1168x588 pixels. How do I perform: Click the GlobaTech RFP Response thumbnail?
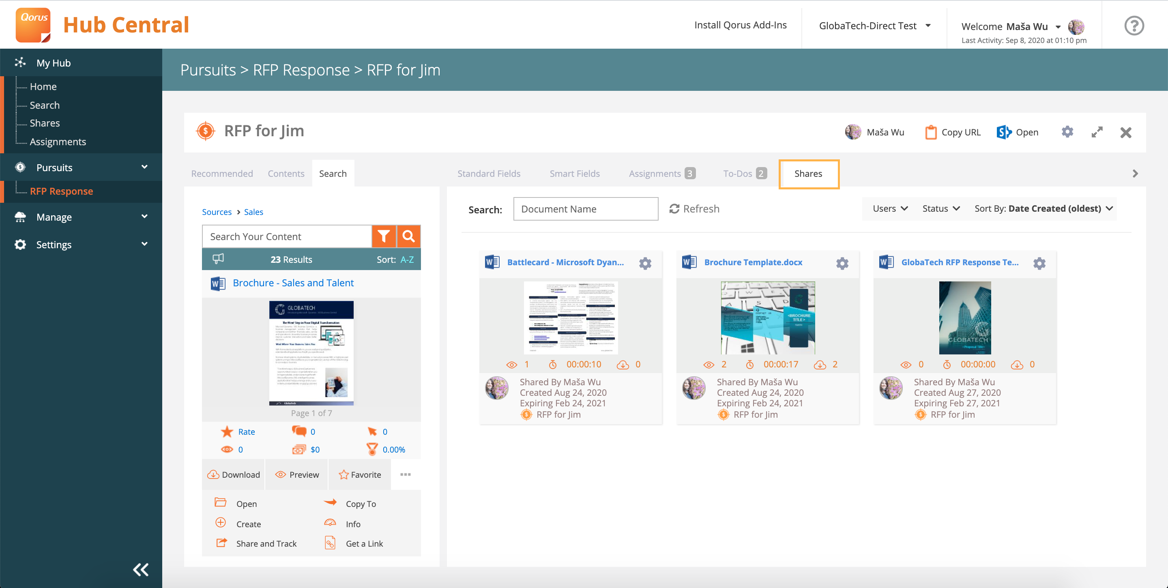coord(964,318)
